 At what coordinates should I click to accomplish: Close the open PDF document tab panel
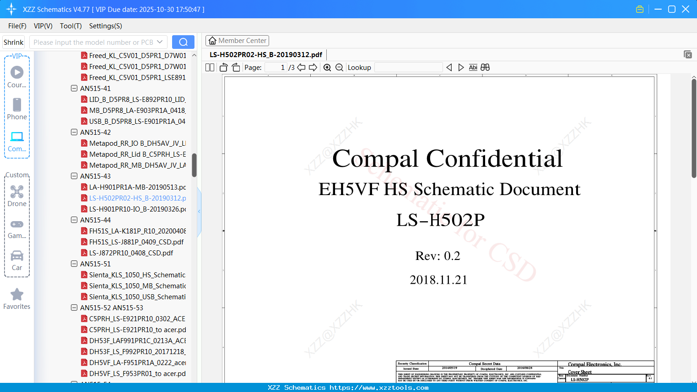click(x=688, y=54)
